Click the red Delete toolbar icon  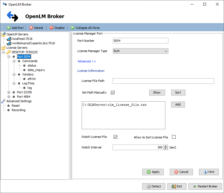pyautogui.click(x=31, y=28)
